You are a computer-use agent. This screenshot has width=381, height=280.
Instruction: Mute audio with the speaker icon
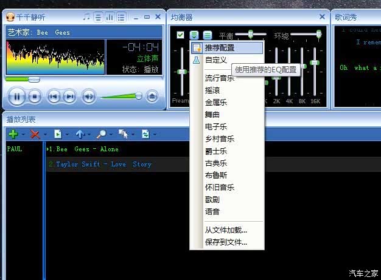pos(89,96)
